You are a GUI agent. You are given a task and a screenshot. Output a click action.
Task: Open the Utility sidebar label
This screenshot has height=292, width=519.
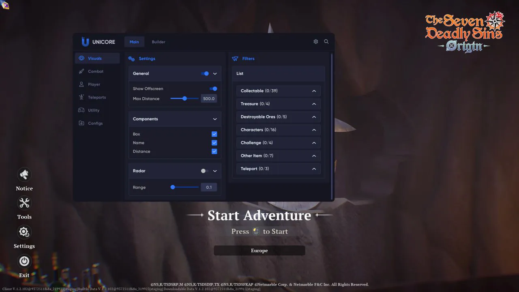click(x=94, y=110)
